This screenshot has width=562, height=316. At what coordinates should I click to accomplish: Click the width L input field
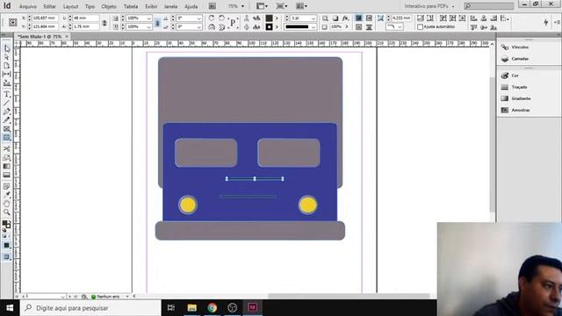click(x=85, y=18)
